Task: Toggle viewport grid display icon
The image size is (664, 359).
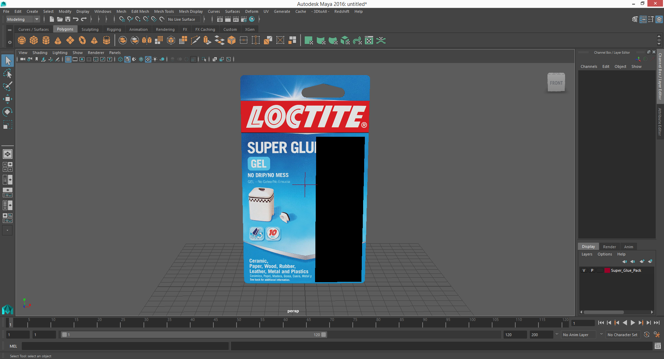Action: 68,59
